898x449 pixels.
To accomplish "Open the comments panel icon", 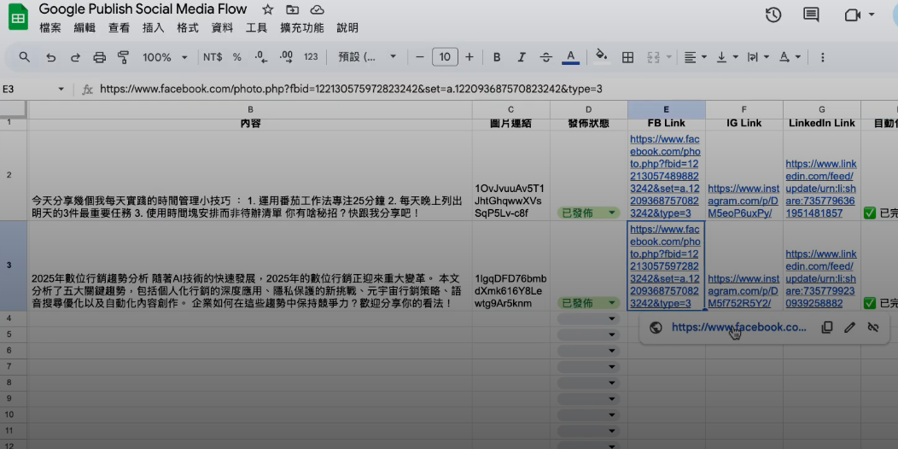I will pos(811,15).
